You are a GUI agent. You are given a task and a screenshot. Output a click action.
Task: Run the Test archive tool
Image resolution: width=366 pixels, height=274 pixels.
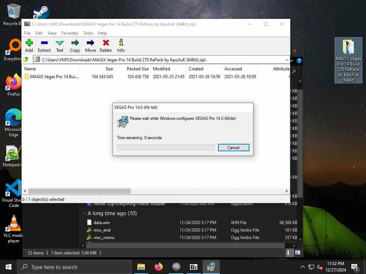pyautogui.click(x=60, y=46)
